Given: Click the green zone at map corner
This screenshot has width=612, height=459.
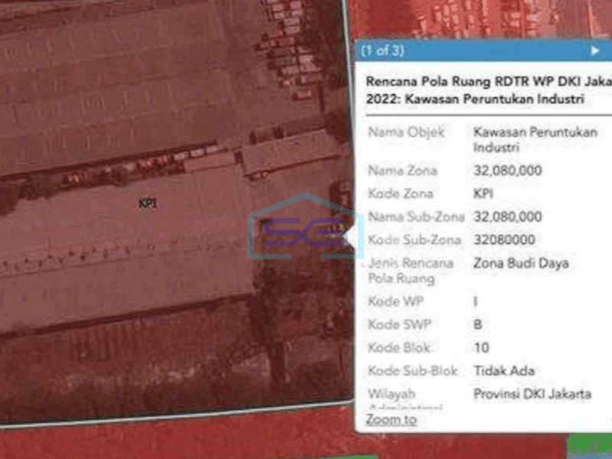Looking at the screenshot, I should pos(588,445).
